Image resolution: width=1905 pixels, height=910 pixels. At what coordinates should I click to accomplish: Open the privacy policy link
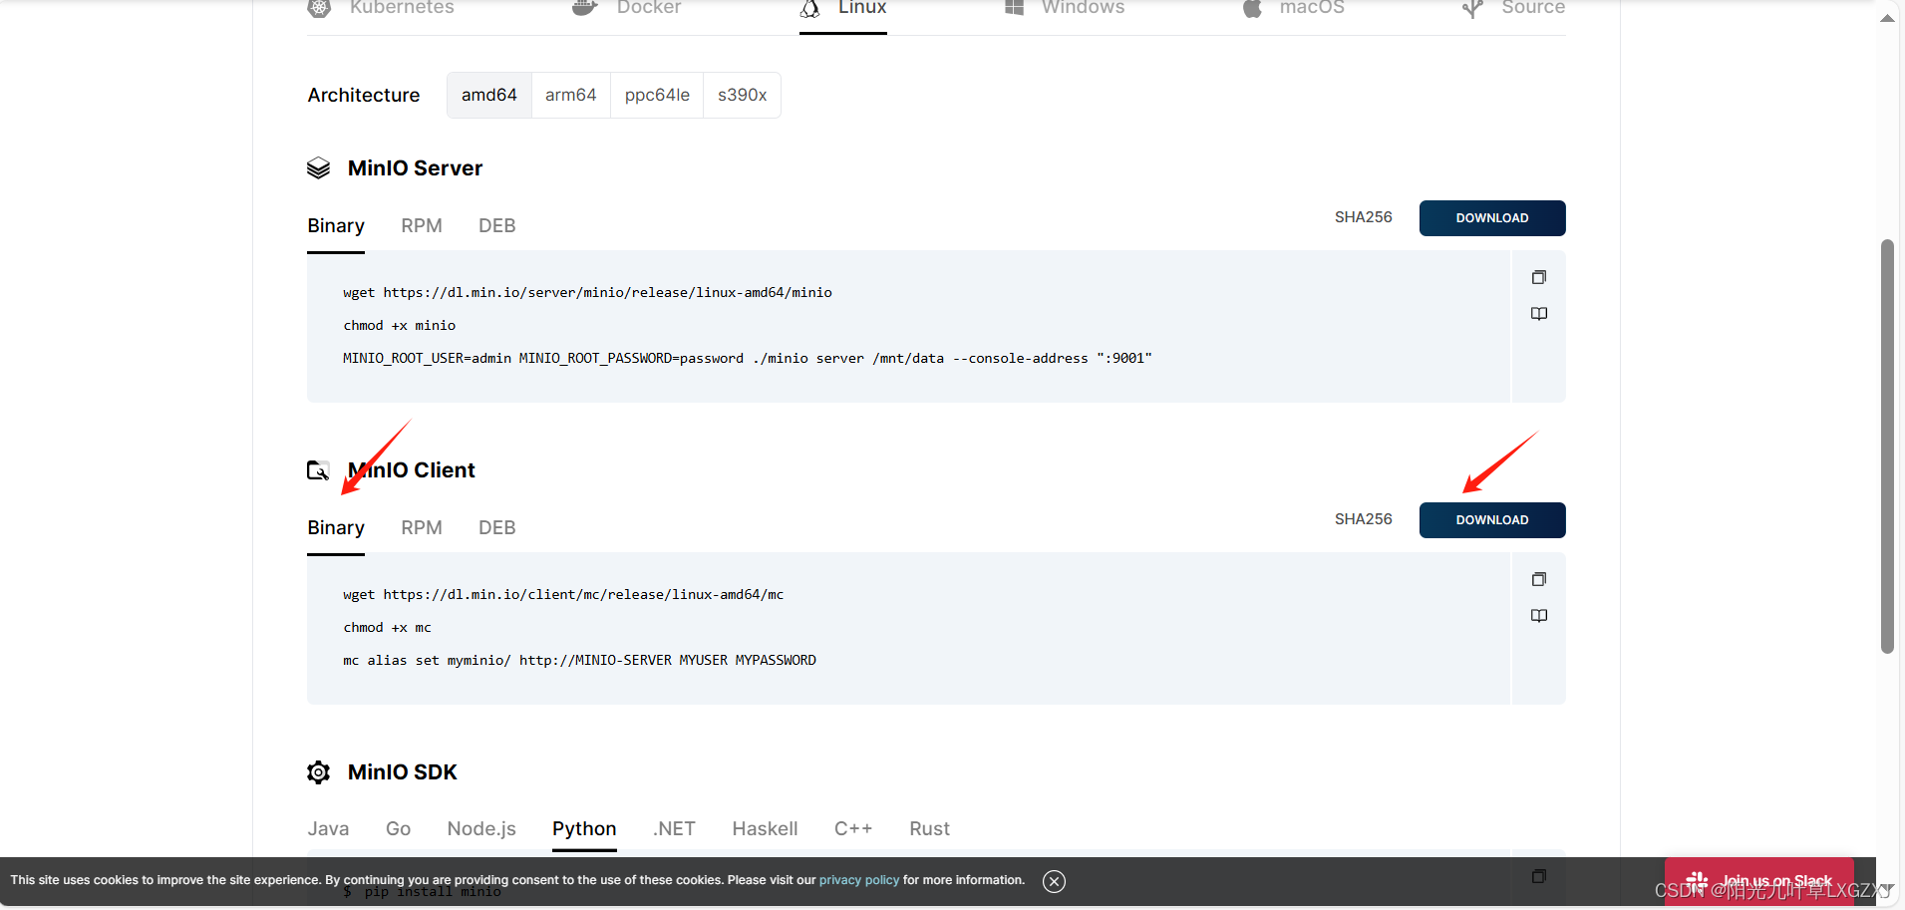(859, 880)
